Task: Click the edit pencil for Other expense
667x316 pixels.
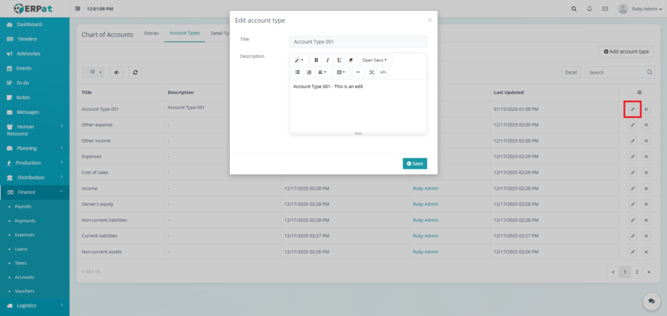Action: [632, 125]
